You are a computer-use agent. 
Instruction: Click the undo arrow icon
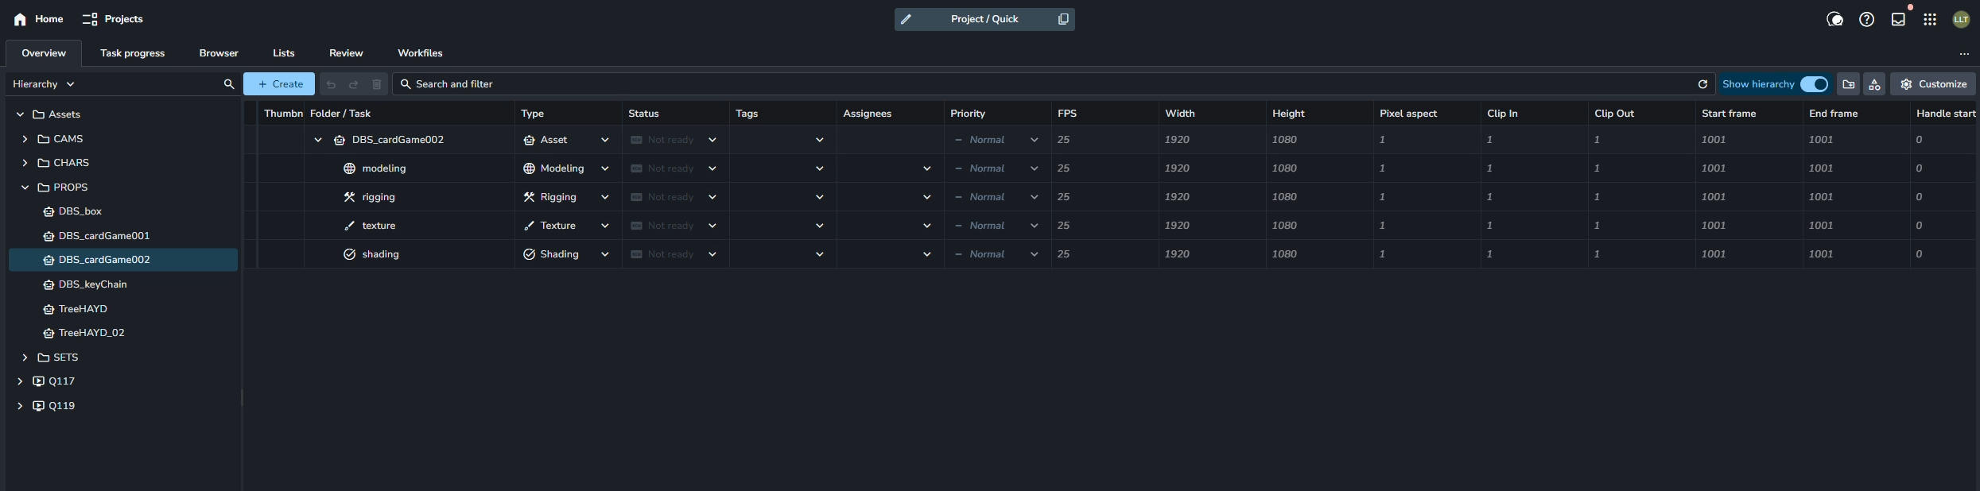click(x=331, y=84)
